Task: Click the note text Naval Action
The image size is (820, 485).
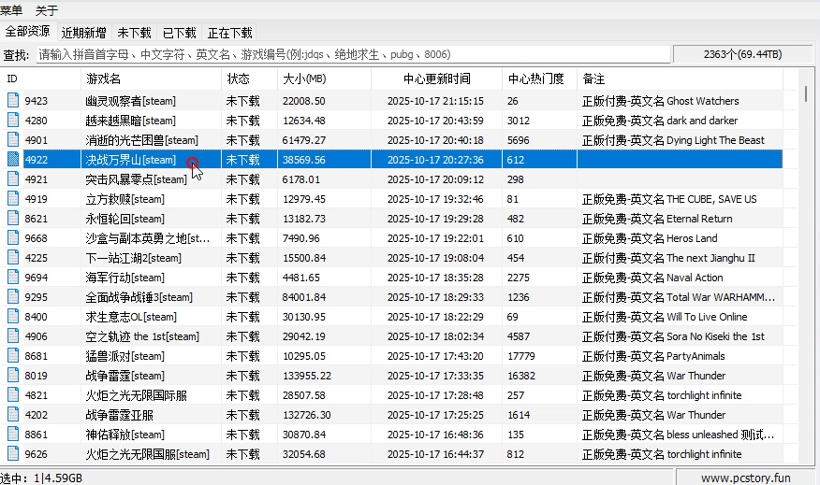Action: click(695, 278)
